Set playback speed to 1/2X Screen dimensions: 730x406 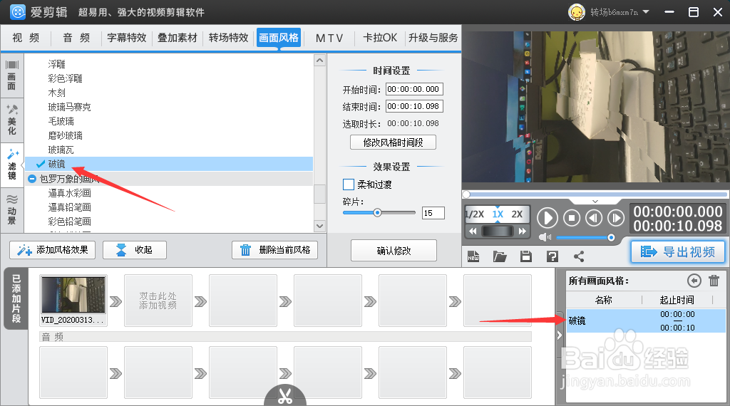pos(475,214)
